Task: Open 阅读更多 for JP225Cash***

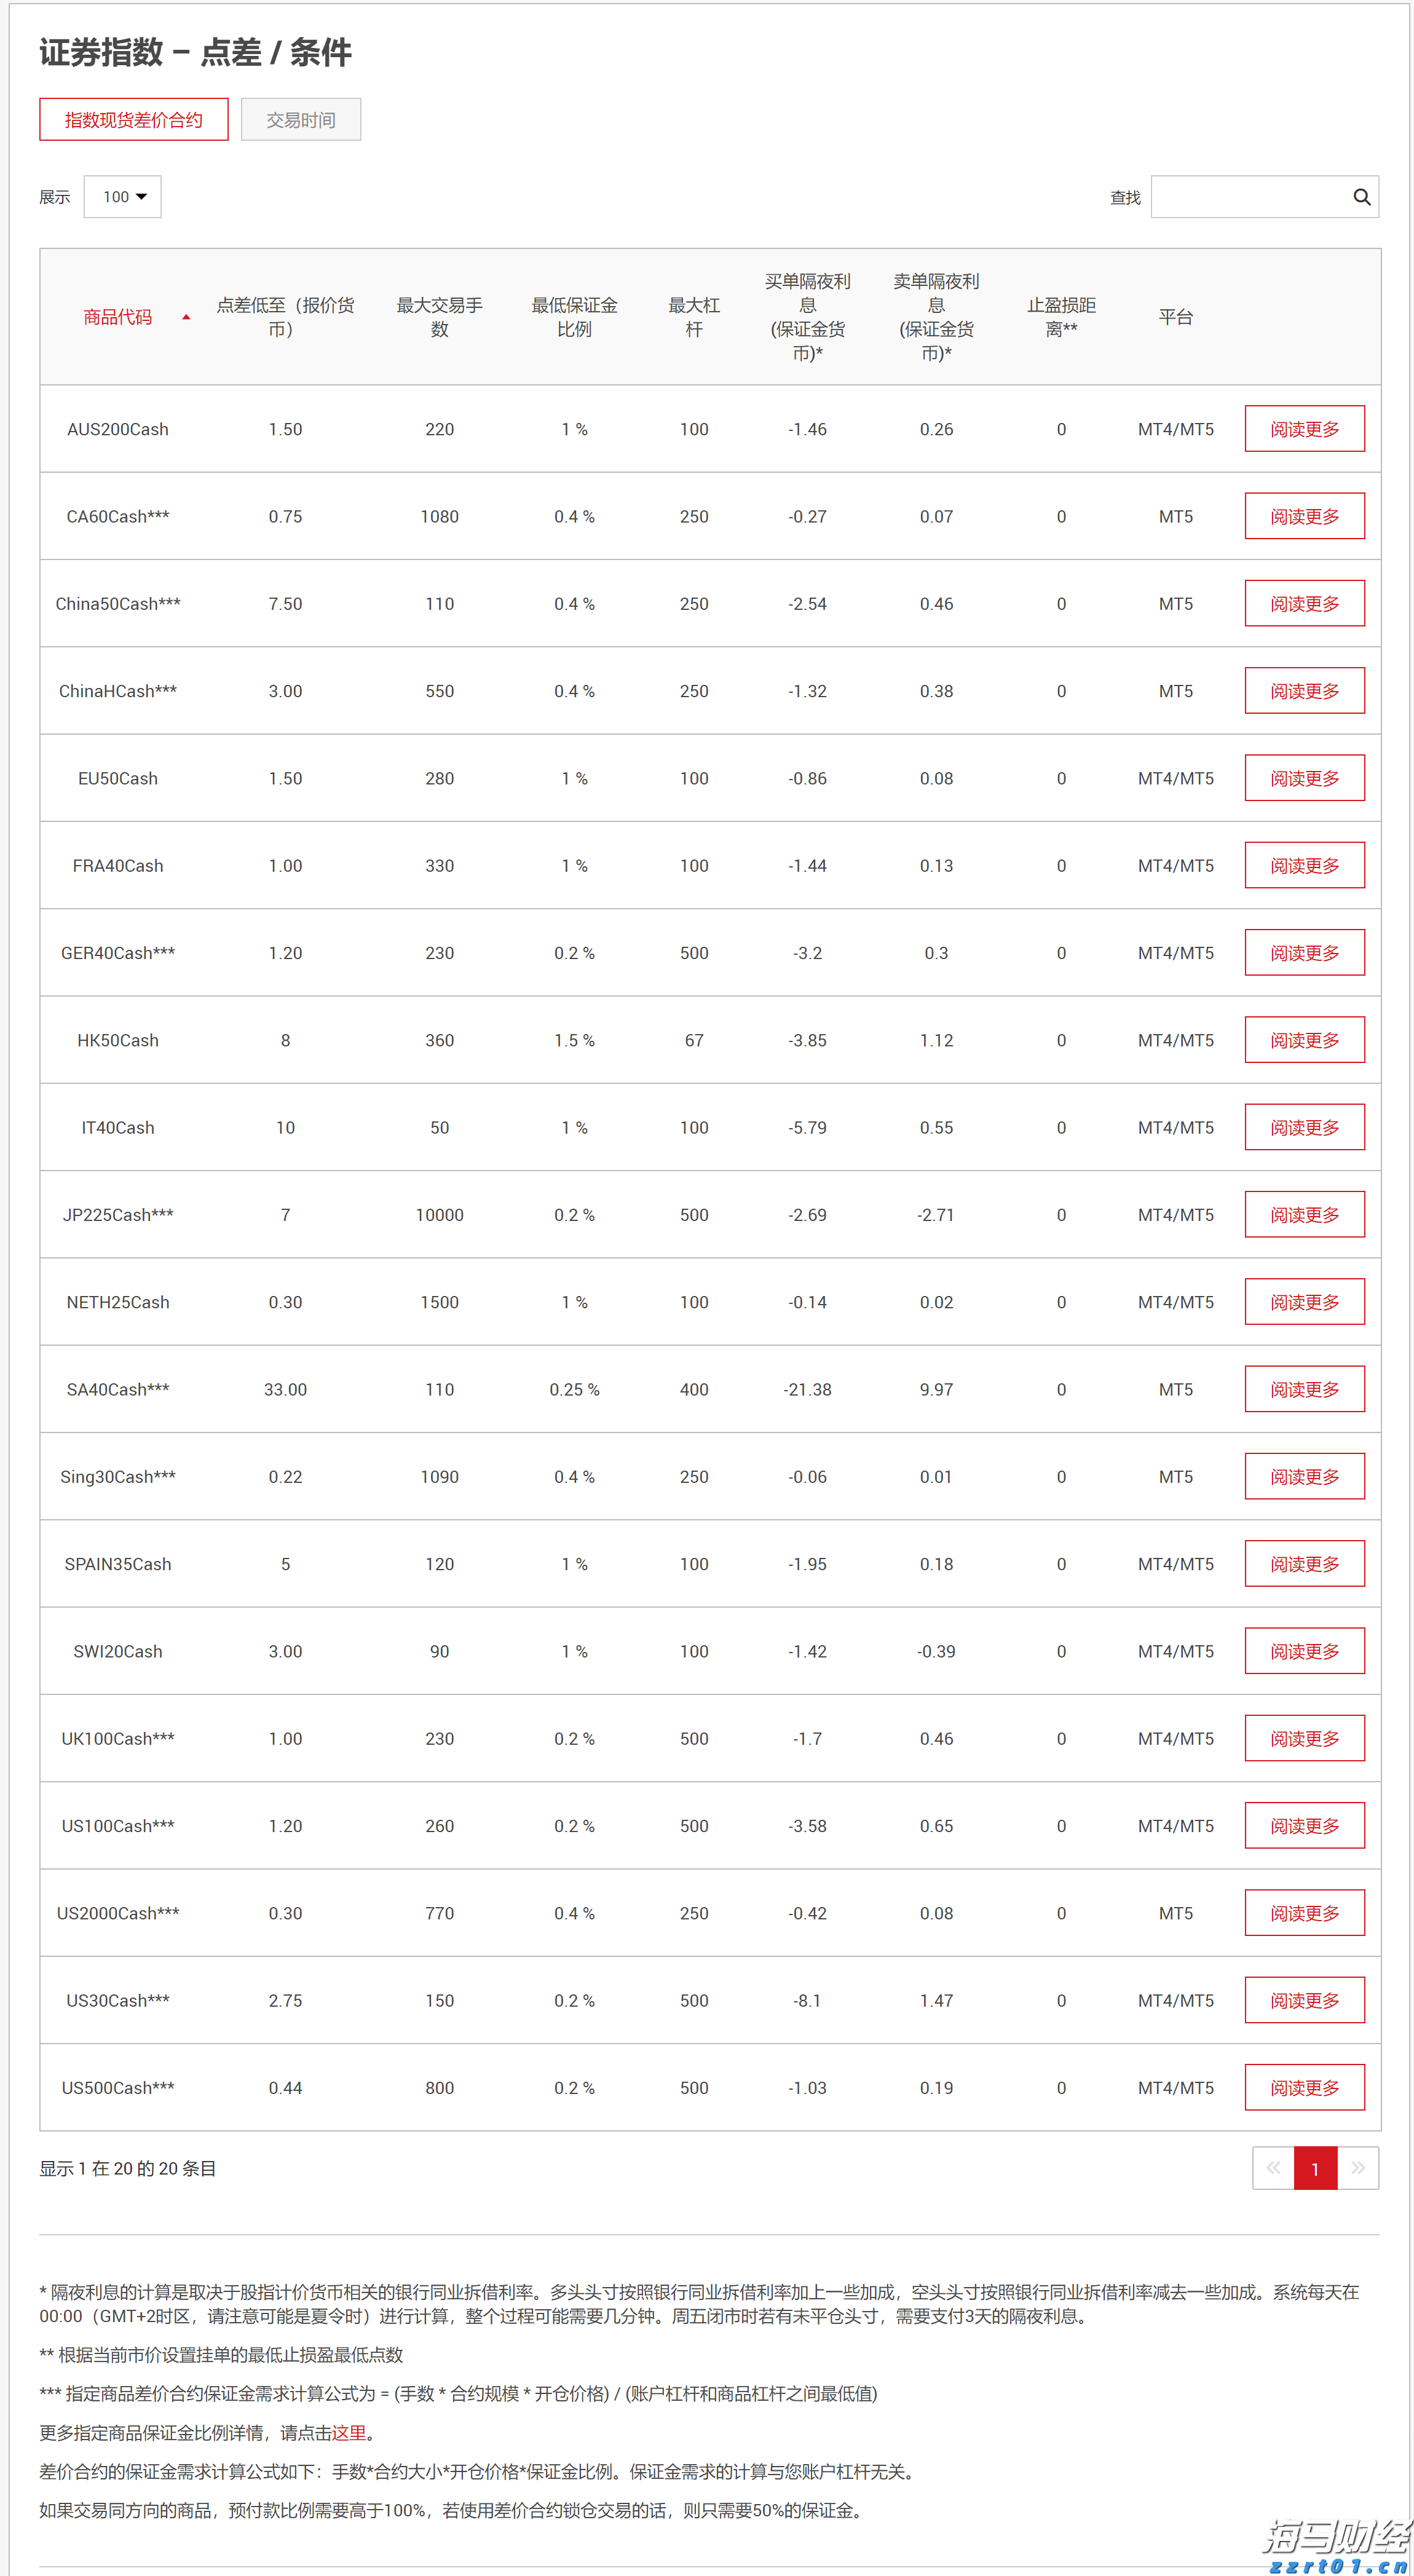Action: [1305, 1214]
